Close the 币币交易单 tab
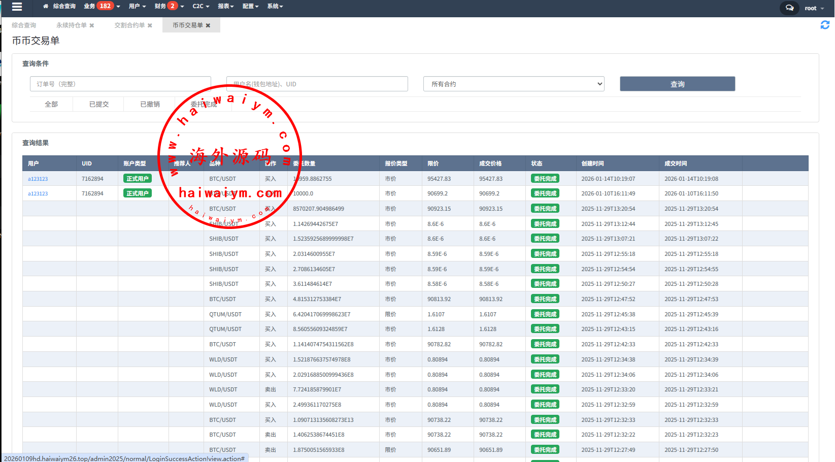 208,25
